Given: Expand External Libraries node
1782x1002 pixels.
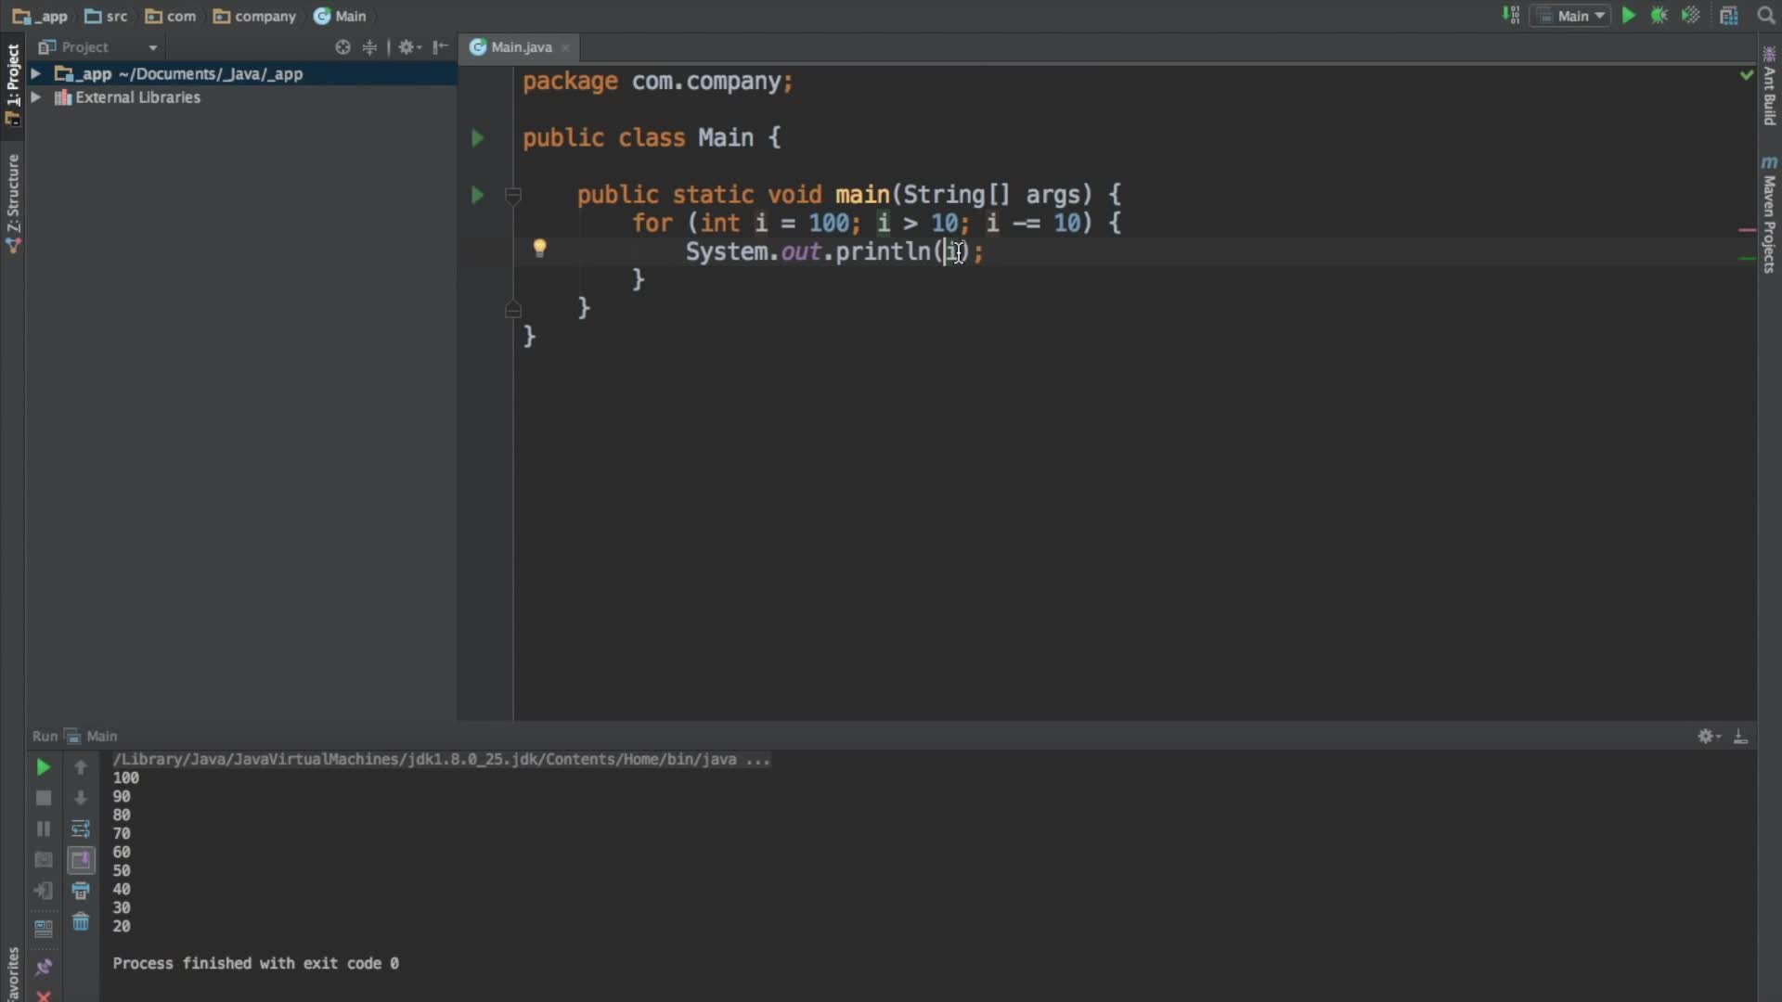Looking at the screenshot, I should (x=35, y=97).
